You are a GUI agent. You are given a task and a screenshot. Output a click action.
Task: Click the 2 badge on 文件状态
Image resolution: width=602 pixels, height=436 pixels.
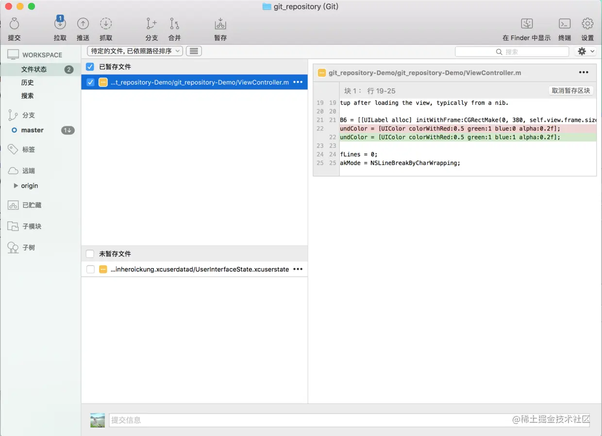pos(69,69)
